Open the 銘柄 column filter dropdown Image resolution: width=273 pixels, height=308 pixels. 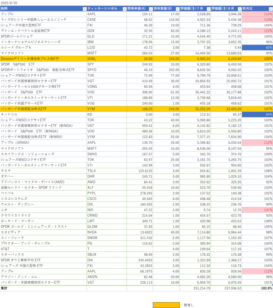point(85,9)
